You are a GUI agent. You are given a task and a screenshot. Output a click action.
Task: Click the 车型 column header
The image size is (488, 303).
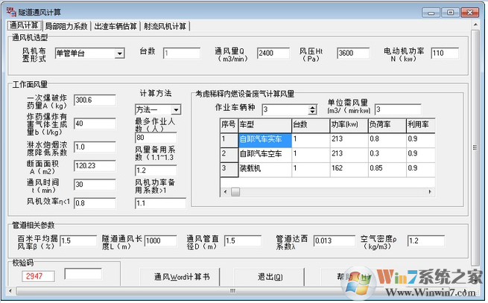click(264, 125)
